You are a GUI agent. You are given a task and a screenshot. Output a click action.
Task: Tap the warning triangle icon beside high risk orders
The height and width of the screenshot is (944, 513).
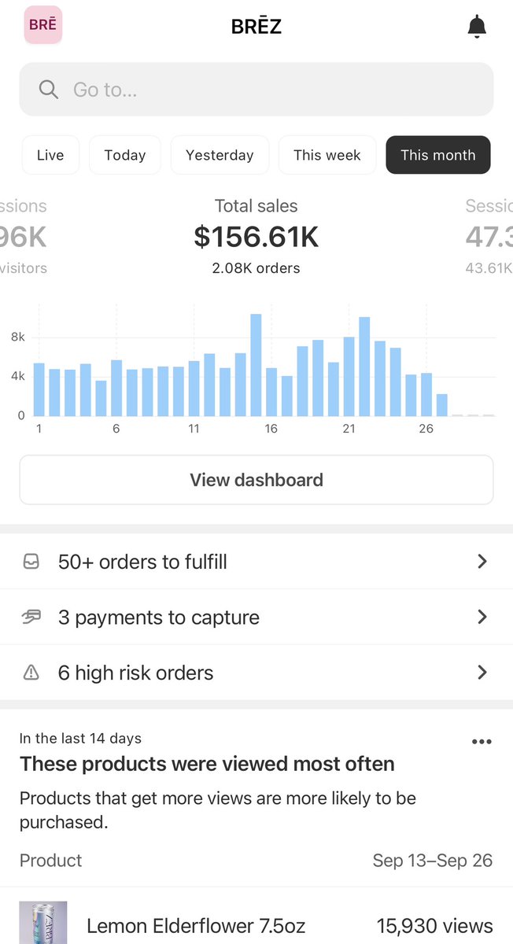pos(31,673)
